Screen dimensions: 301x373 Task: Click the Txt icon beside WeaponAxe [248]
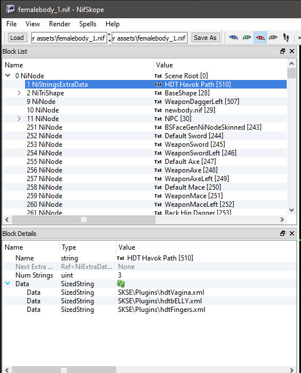[158, 170]
